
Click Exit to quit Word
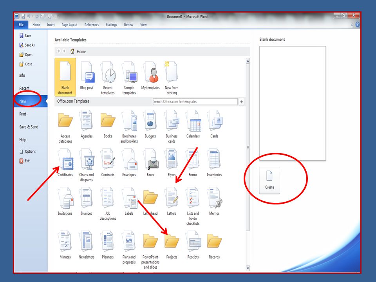(x=25, y=161)
